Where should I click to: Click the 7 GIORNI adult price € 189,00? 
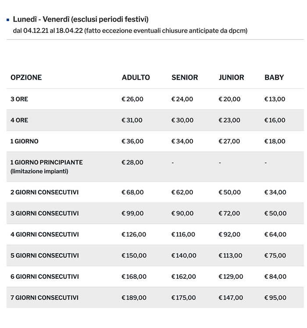134,298
